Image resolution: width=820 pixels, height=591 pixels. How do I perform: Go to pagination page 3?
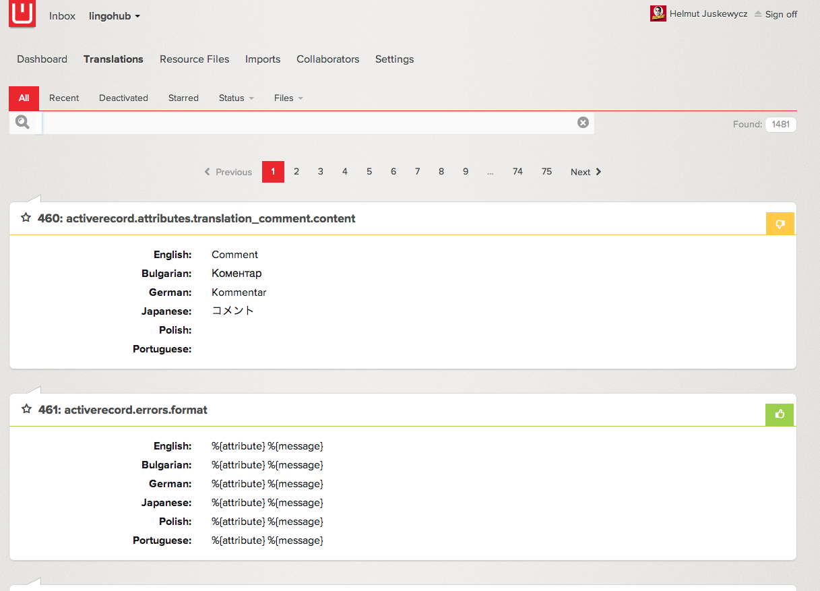point(321,172)
